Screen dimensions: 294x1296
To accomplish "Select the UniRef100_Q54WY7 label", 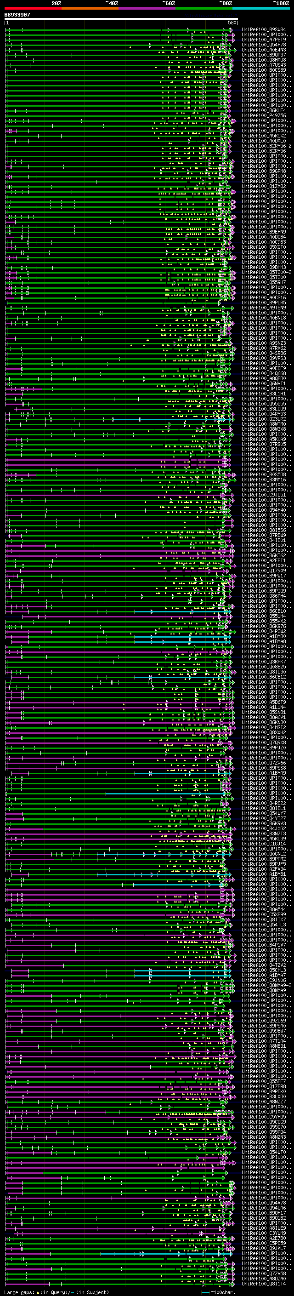I will click(x=264, y=814).
